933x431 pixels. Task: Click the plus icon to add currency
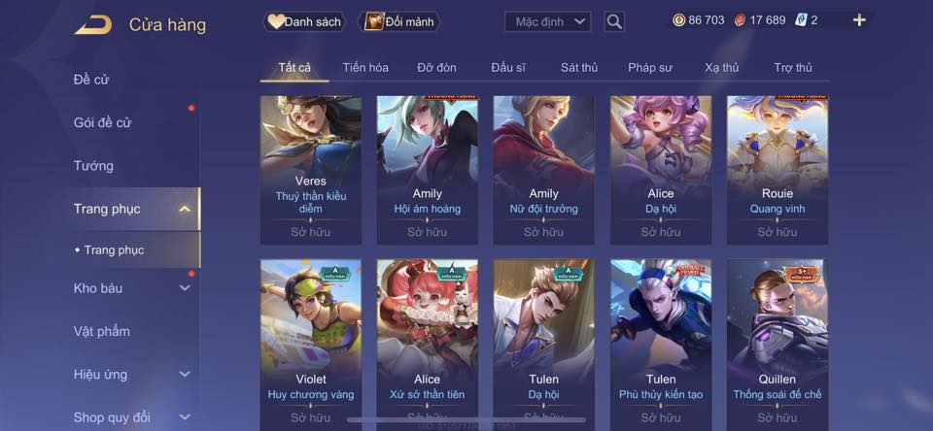(x=858, y=20)
